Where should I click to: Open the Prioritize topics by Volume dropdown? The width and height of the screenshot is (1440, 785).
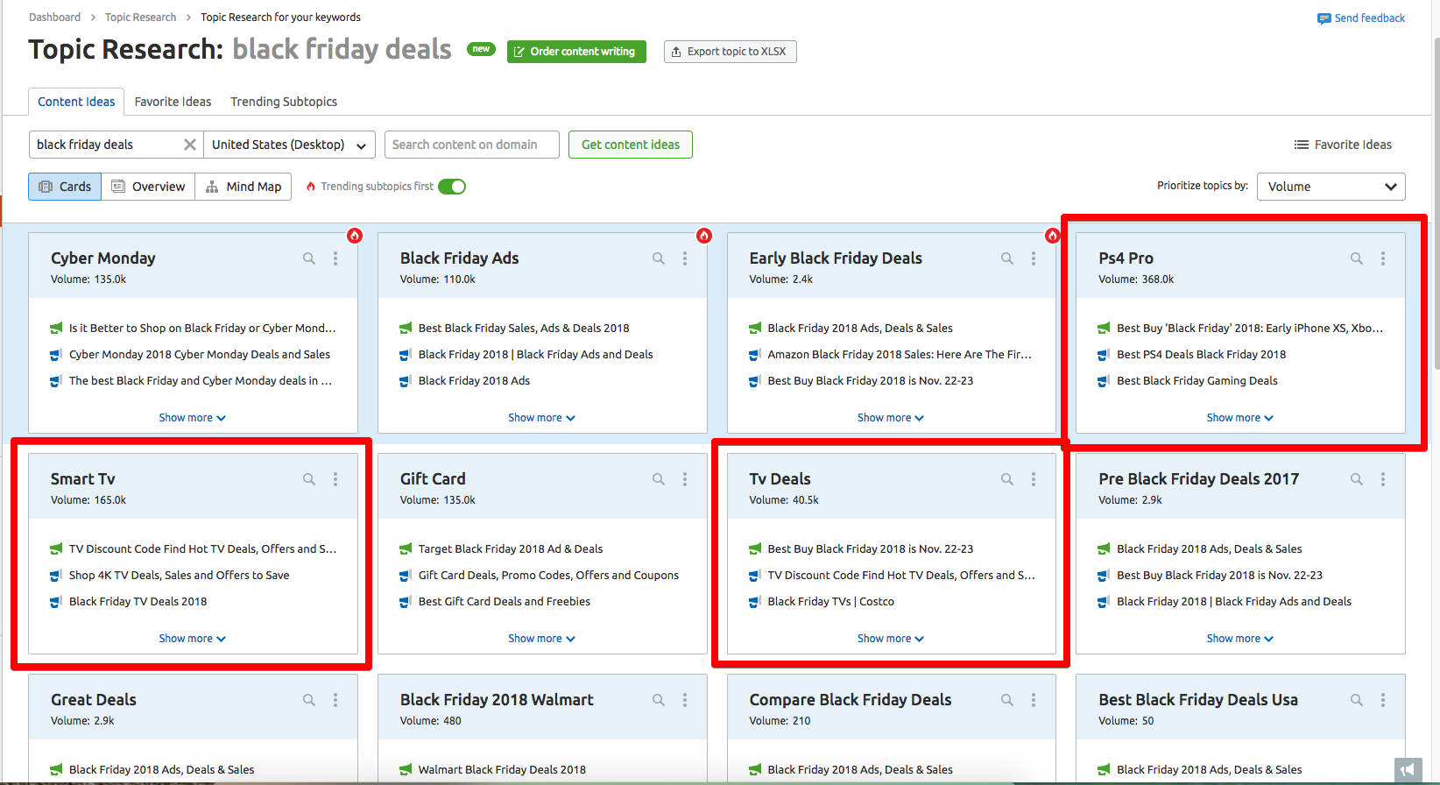1331,187
